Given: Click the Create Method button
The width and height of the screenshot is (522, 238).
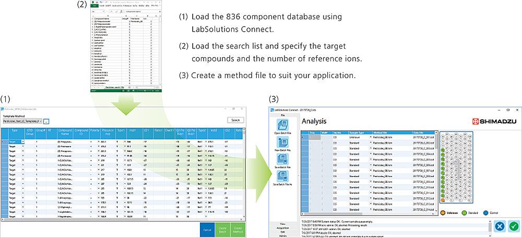Looking at the screenshot, I should [x=238, y=230].
